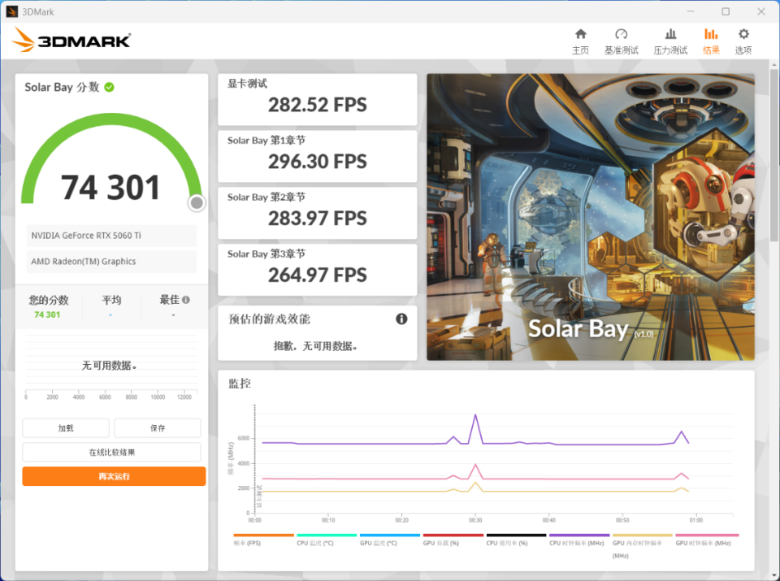Image resolution: width=780 pixels, height=581 pixels.
Task: Click 在线比较结果 compare online button
Action: tap(112, 452)
